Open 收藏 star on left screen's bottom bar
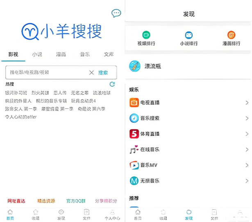The width and height of the screenshot is (252, 222). [36, 215]
